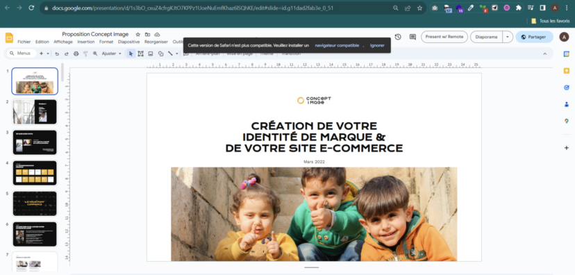The width and height of the screenshot is (575, 275).
Task: Print the presentation
Action: coord(76,53)
